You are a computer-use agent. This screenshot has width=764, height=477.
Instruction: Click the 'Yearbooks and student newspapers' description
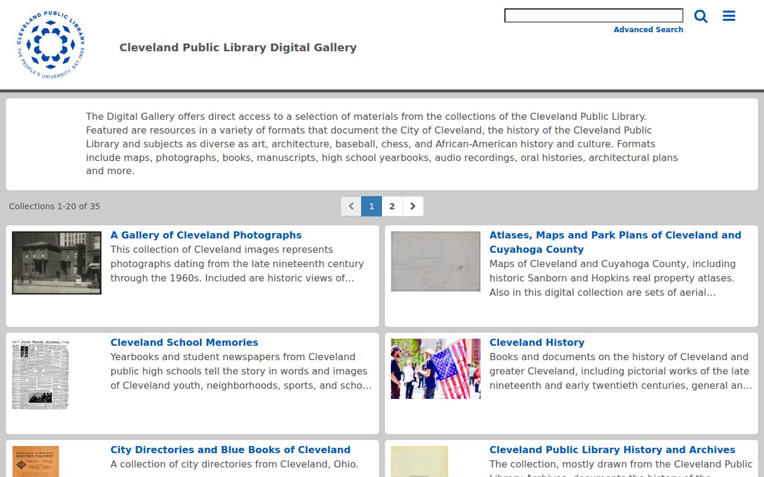click(x=241, y=371)
